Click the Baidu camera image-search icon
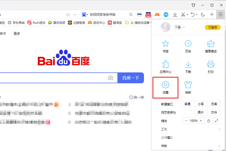226x151 pixels. [x=110, y=78]
